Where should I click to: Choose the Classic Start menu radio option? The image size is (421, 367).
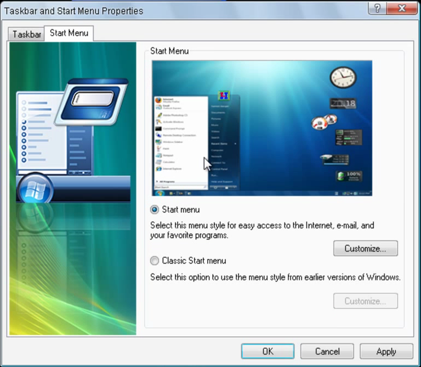click(188, 261)
